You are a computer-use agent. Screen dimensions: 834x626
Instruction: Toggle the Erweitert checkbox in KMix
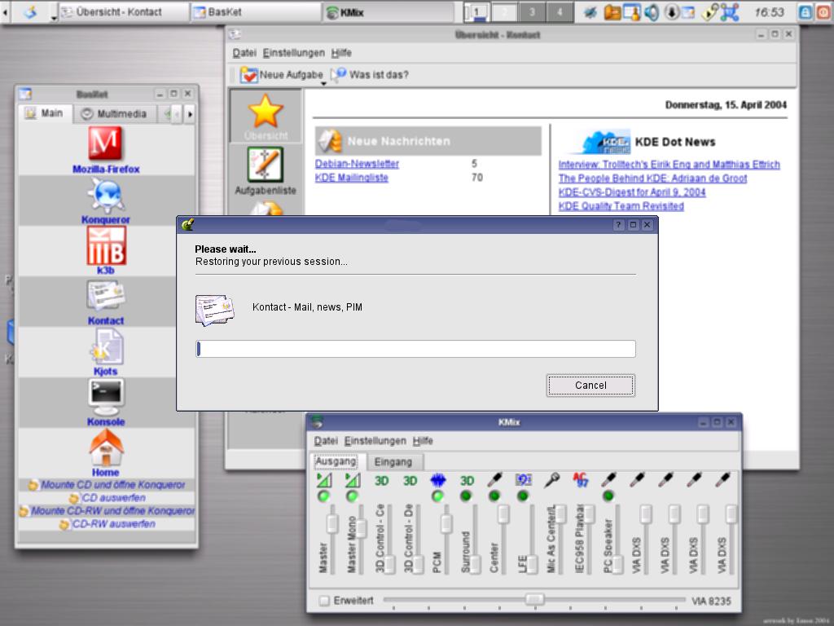tap(324, 601)
